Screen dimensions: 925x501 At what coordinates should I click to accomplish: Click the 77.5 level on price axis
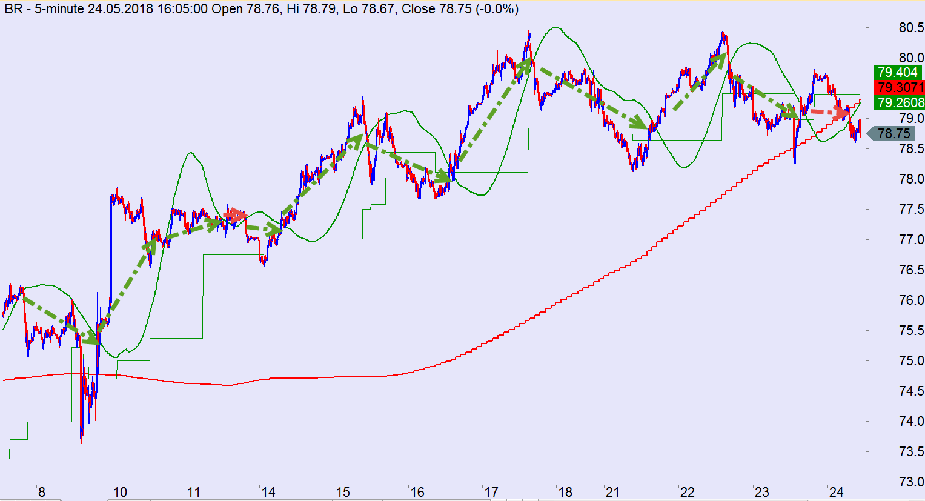[911, 210]
